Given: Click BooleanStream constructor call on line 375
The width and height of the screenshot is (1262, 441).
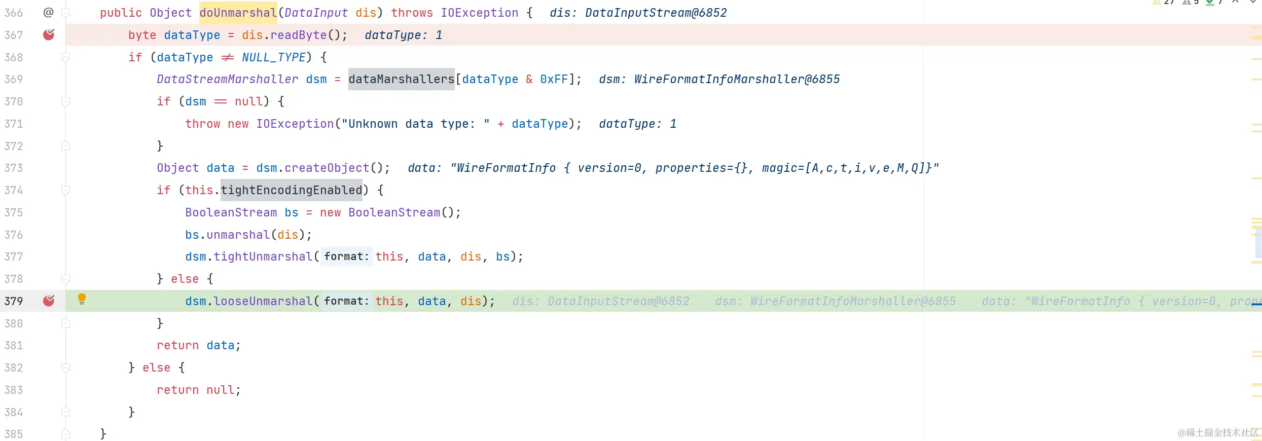Looking at the screenshot, I should tap(394, 212).
